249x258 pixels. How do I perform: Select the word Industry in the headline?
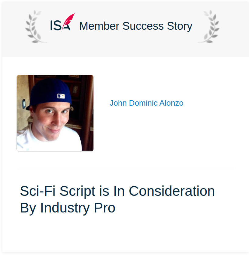65,208
